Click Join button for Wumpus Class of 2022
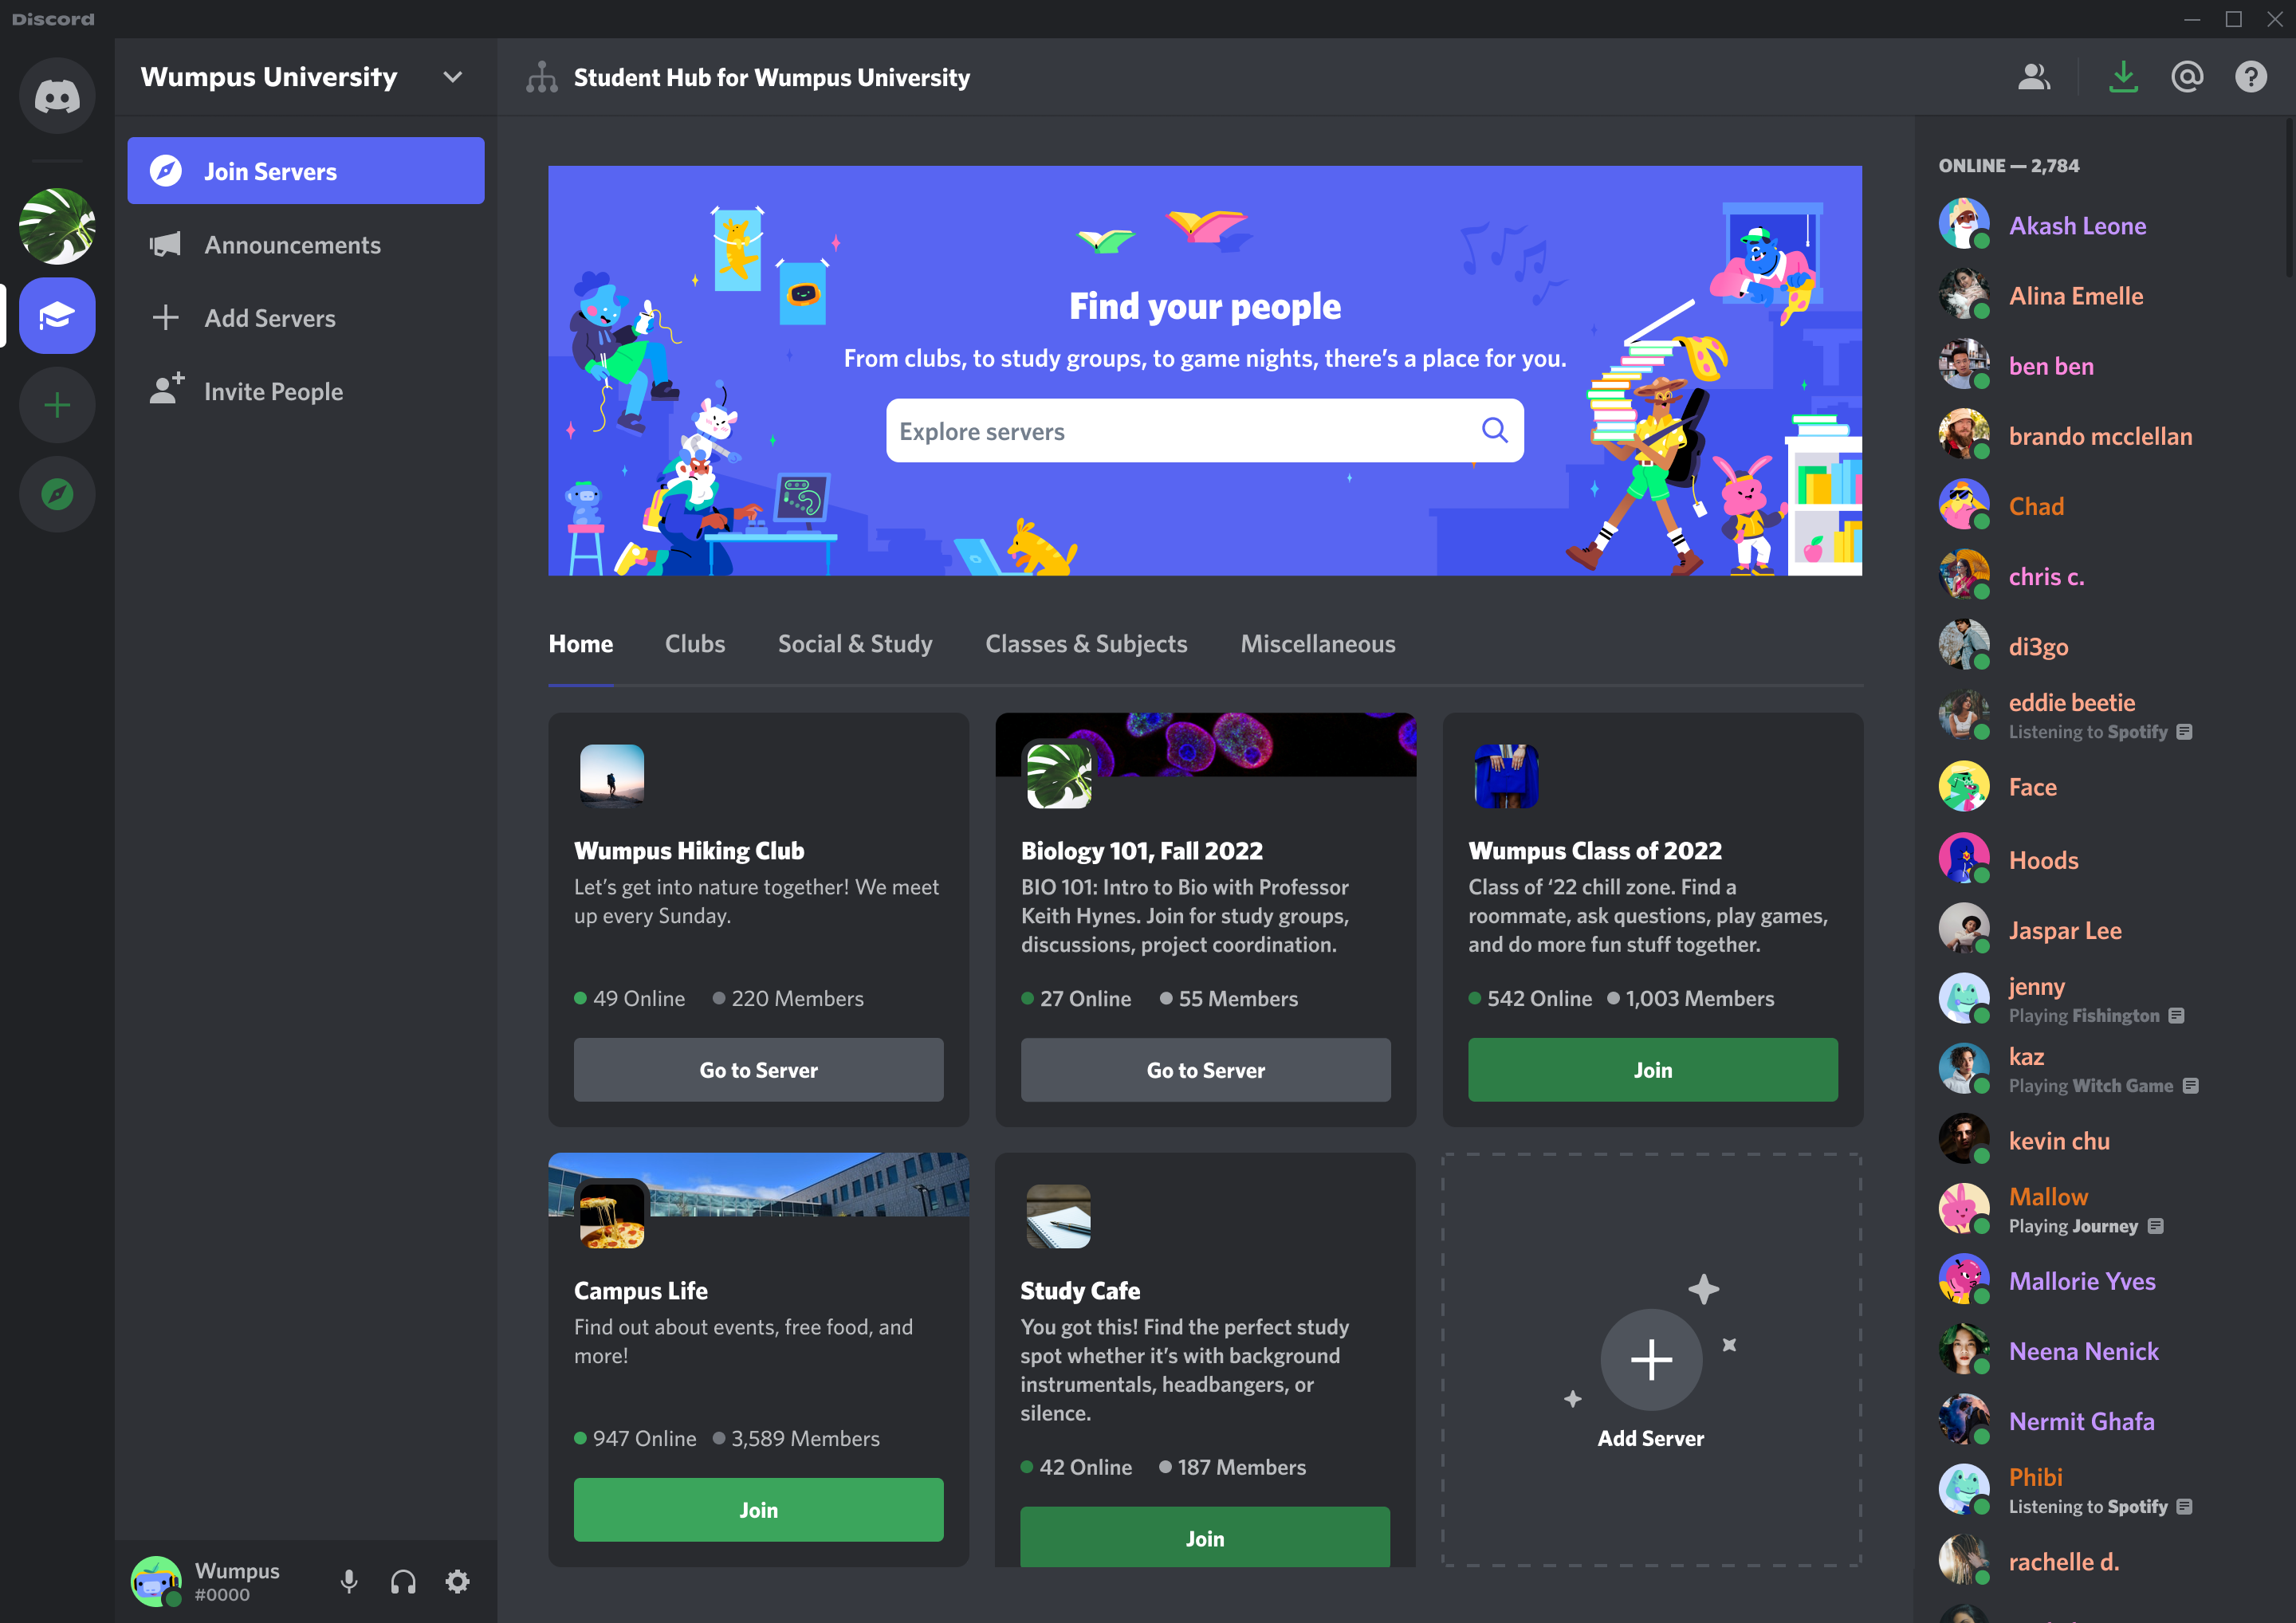This screenshot has height=1623, width=2296. pyautogui.click(x=1651, y=1070)
